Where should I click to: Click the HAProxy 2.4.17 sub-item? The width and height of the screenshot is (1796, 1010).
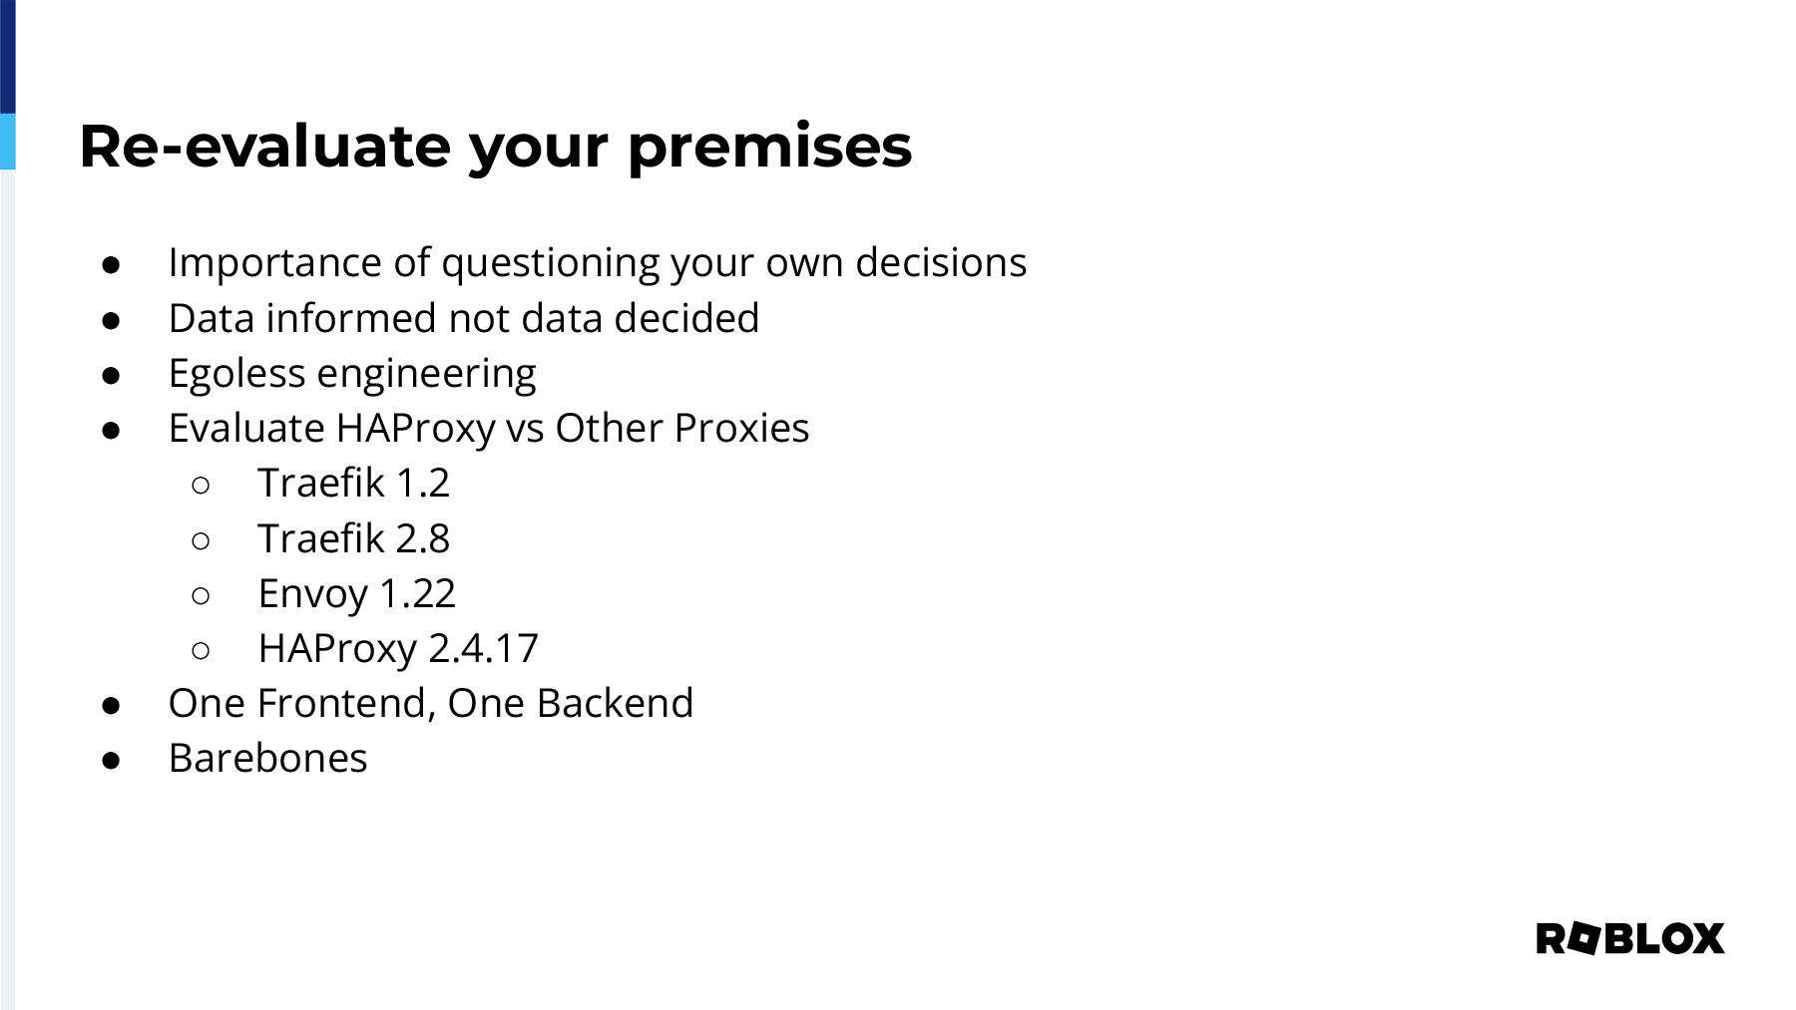pyautogui.click(x=398, y=648)
